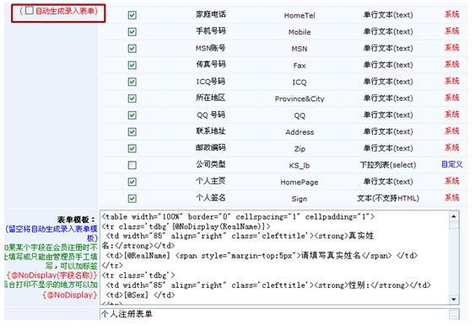The height and width of the screenshot is (330, 475).
Task: Uncheck the ICQ号码 row checkbox
Action: (x=132, y=82)
